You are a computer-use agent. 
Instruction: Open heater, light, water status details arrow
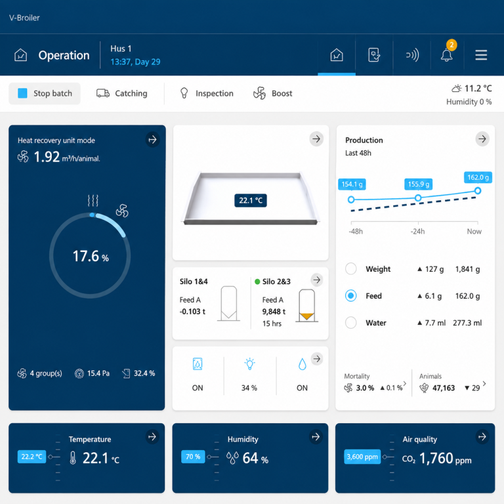point(317,359)
